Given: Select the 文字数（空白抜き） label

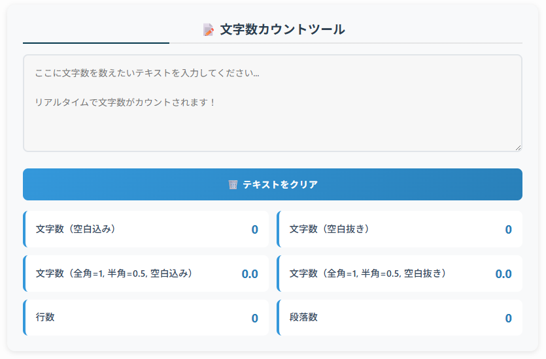Looking at the screenshot, I should coord(329,229).
